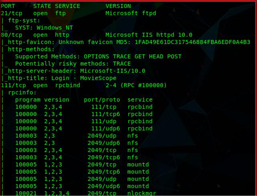Select the 2049/udp6 mountd row

coord(82,186)
